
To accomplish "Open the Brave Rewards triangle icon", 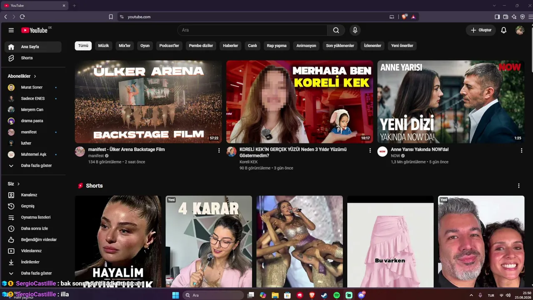I will click(413, 17).
